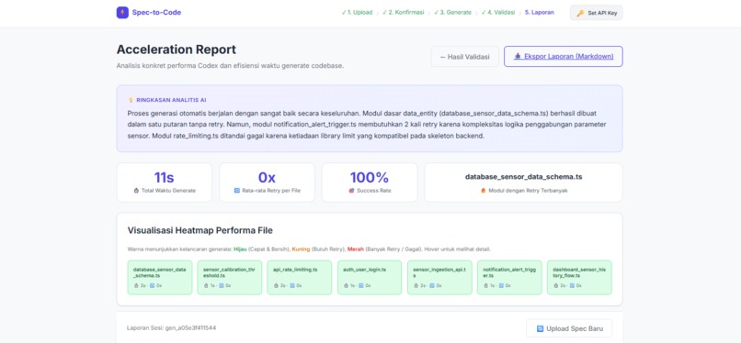Click the export icon beside Ekspor Laporan
The image size is (741, 343).
518,57
